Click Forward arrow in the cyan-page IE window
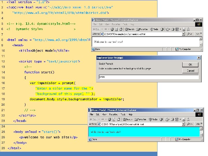The image size is (208, 156). pos(103,119)
